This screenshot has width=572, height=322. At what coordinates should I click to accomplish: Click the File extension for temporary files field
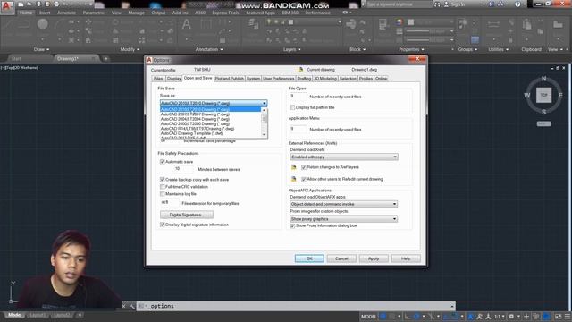tap(170, 203)
